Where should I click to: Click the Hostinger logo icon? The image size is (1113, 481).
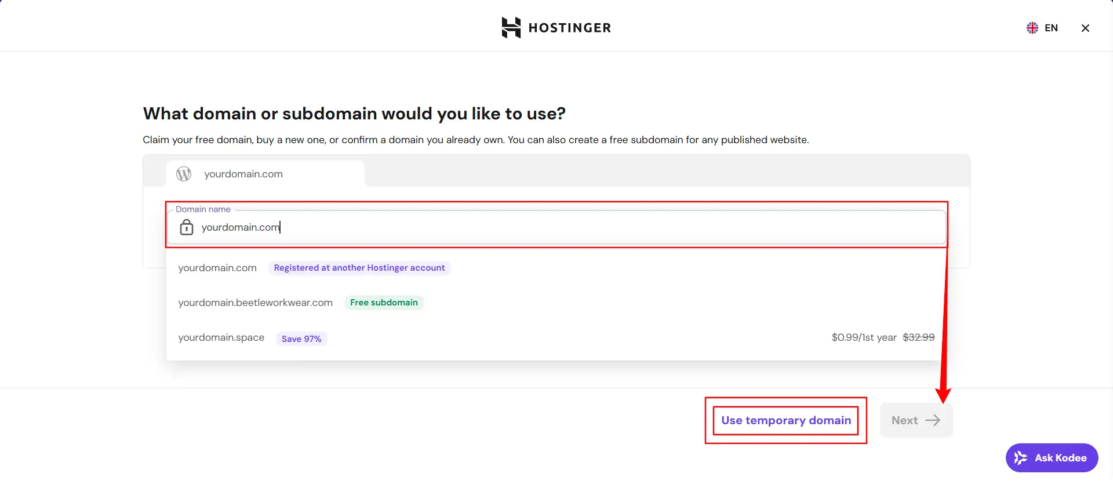coord(511,28)
